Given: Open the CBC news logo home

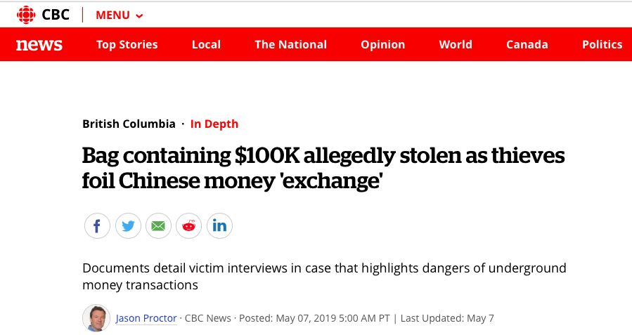Looking at the screenshot, I should pos(39,44).
